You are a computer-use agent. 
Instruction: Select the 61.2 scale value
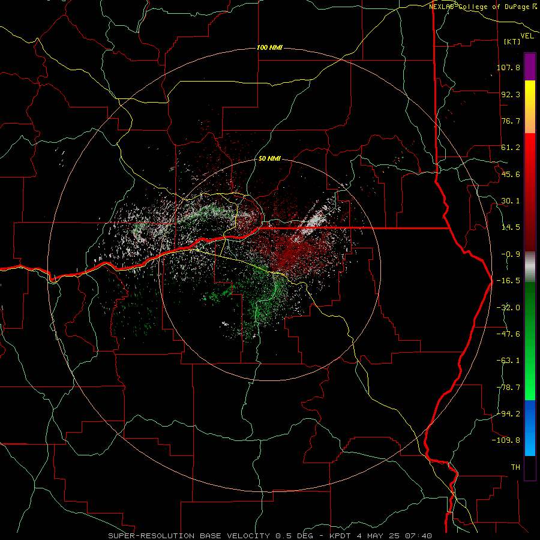(x=511, y=148)
